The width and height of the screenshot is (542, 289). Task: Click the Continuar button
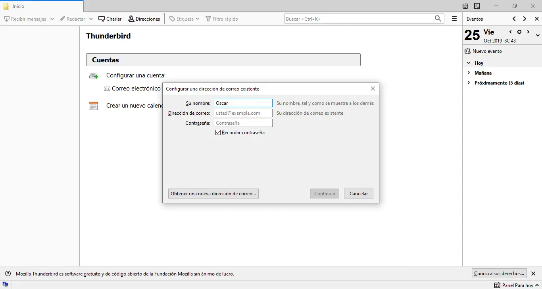tap(325, 194)
